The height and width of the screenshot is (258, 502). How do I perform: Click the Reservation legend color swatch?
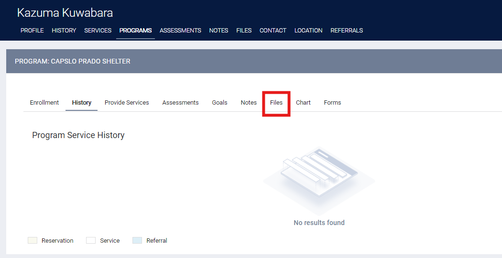click(x=33, y=240)
